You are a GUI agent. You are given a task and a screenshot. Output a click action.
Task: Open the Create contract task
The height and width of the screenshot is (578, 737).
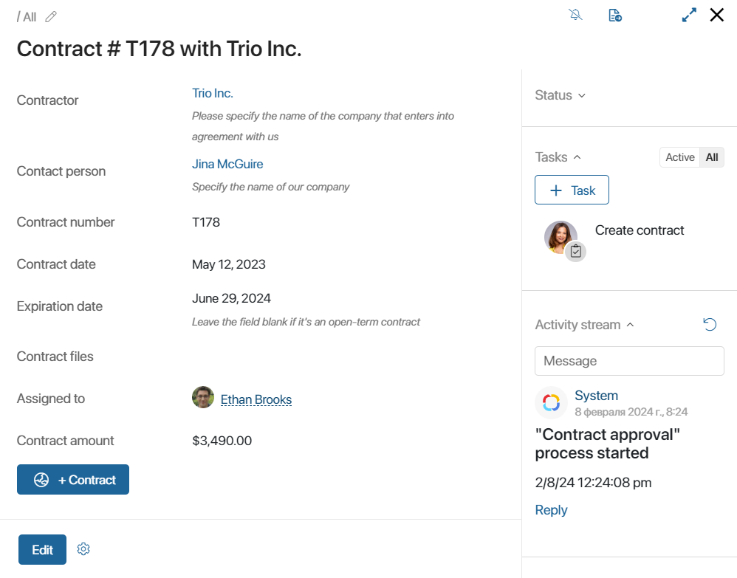point(640,230)
